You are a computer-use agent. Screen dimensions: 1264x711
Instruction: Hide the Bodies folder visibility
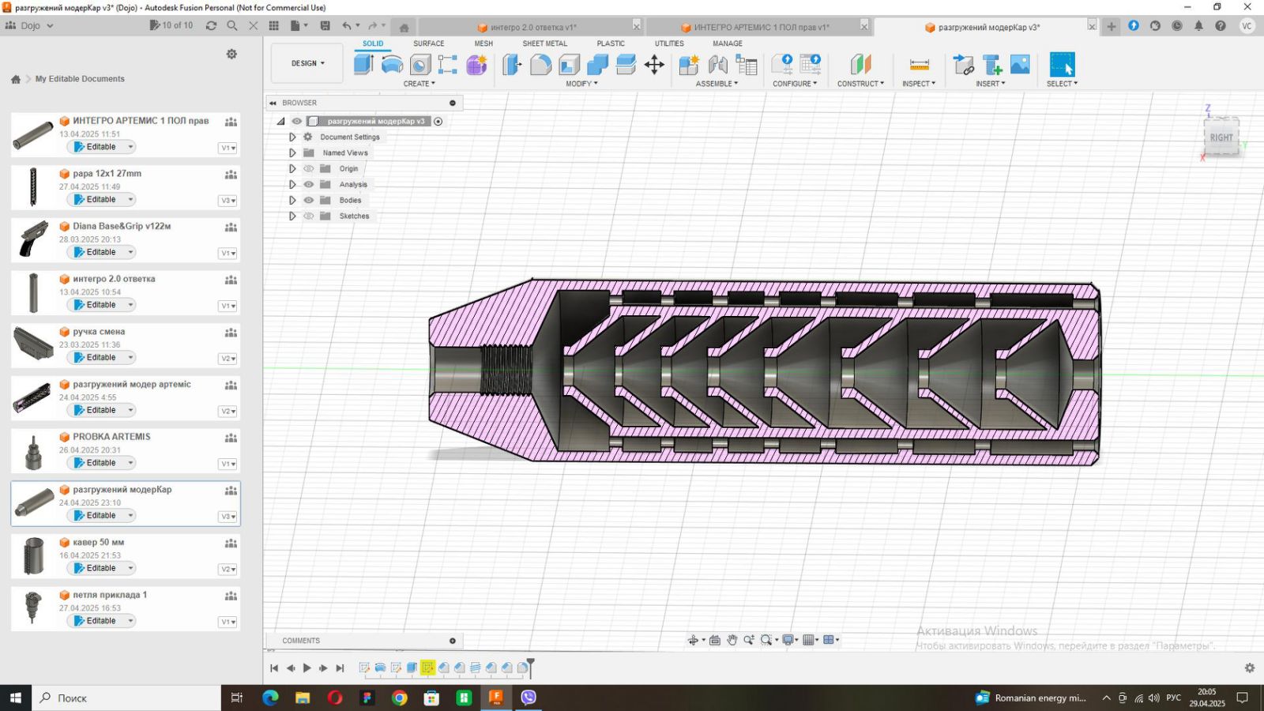tap(309, 201)
